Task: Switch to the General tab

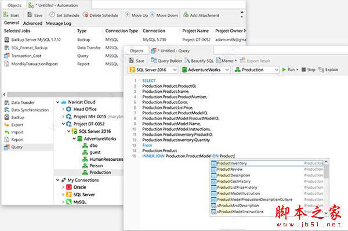Action: (x=12, y=23)
